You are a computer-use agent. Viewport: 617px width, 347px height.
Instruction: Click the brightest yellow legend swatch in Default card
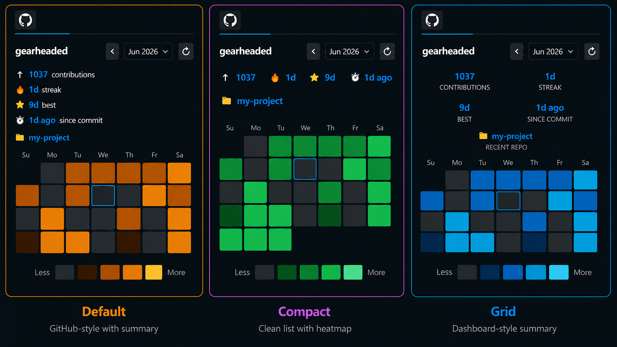coord(154,272)
